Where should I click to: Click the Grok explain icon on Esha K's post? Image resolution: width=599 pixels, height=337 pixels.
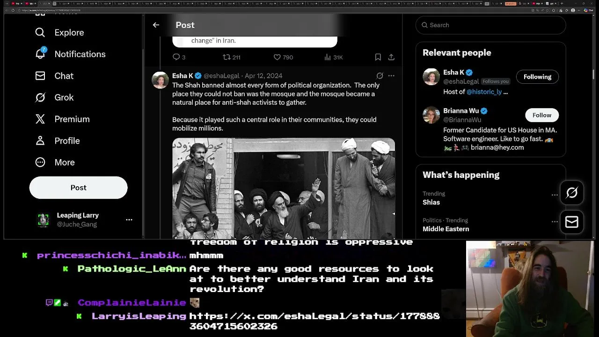(x=380, y=75)
